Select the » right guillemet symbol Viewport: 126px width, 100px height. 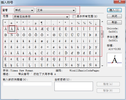coord(72,23)
